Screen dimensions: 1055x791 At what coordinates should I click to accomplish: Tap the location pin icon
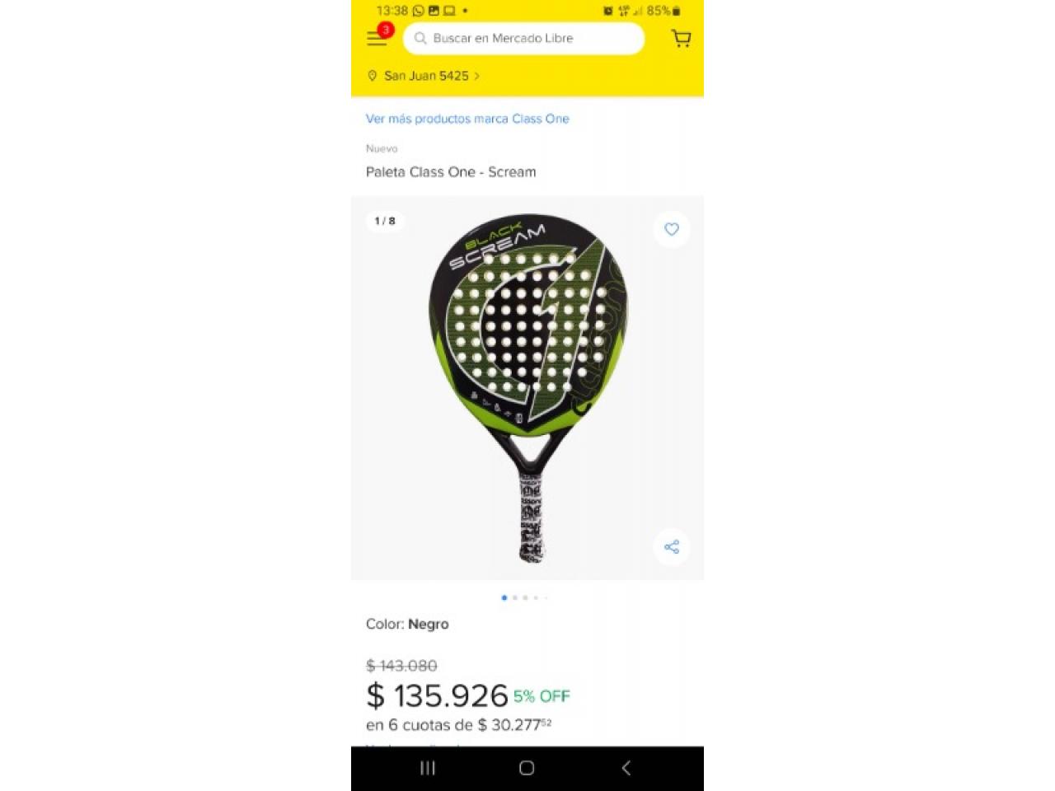(372, 76)
